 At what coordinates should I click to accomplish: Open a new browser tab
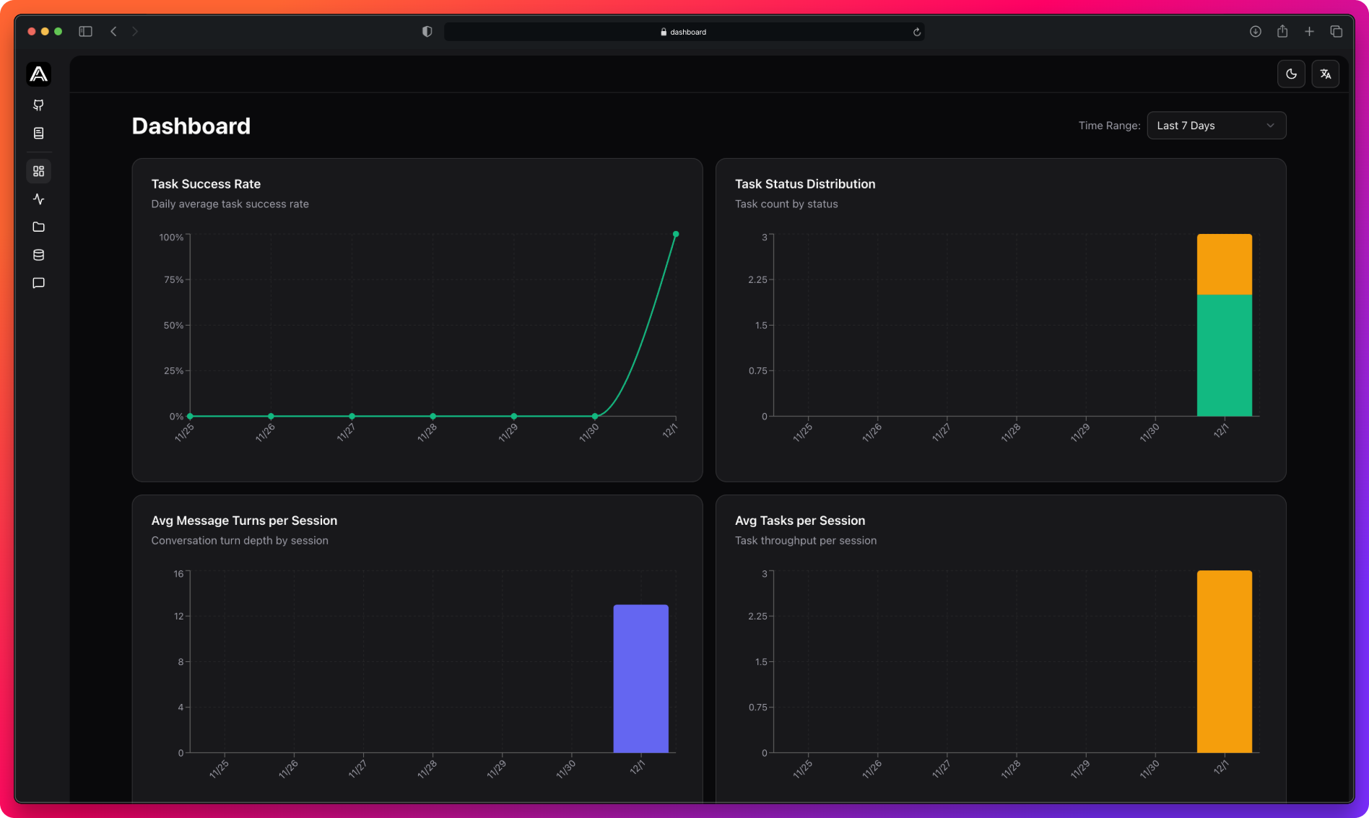[1309, 31]
